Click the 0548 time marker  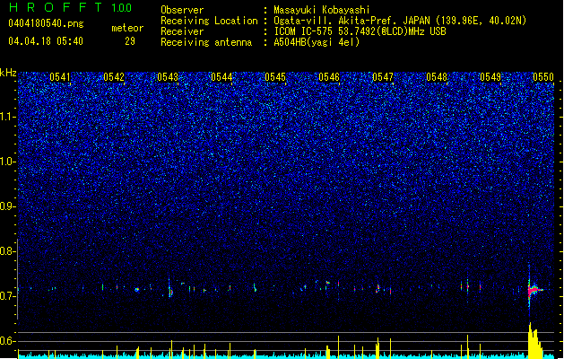[437, 77]
